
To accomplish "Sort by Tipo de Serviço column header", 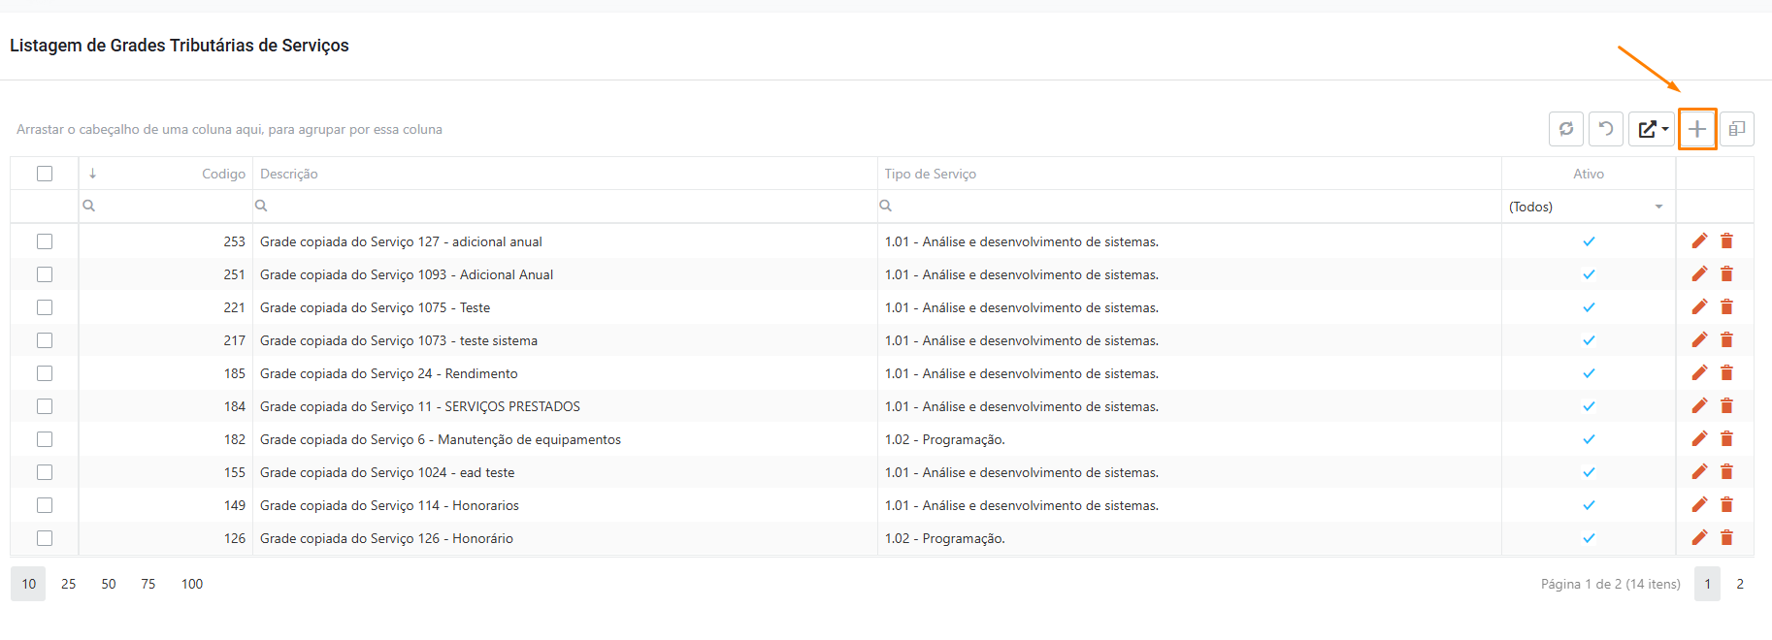I will click(930, 174).
